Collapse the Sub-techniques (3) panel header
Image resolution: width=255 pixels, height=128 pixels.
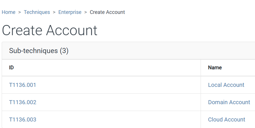pyautogui.click(x=39, y=51)
